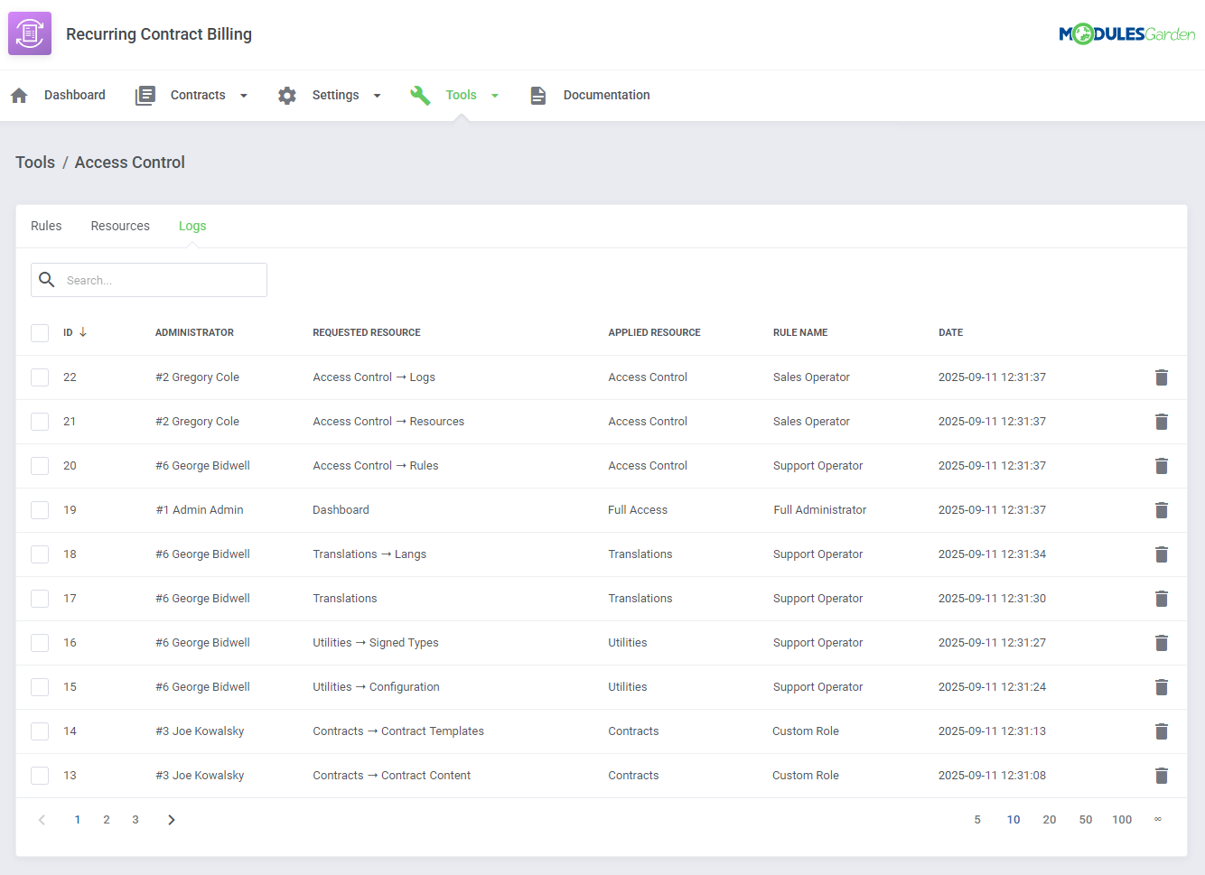Click the log search input field
The image size is (1205, 875).
pos(149,280)
